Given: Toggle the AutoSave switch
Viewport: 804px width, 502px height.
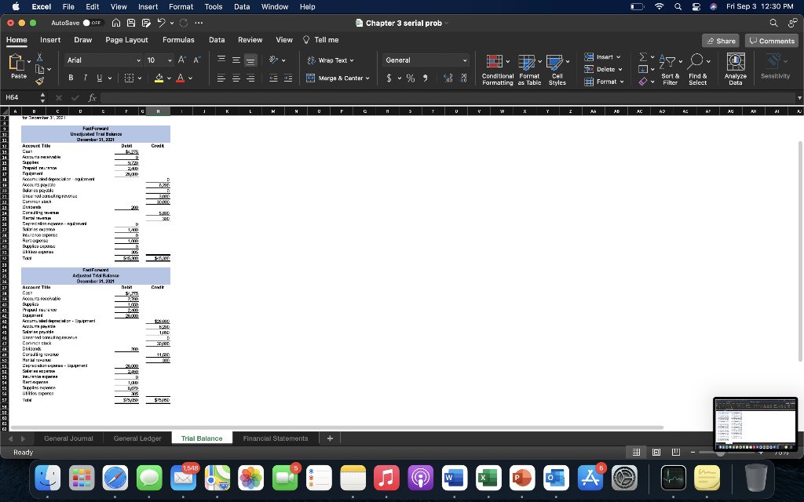Looking at the screenshot, I should pos(93,23).
